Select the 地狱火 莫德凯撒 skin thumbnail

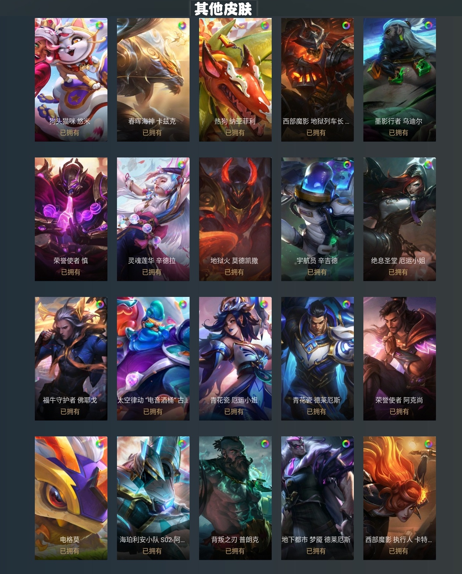(235, 219)
